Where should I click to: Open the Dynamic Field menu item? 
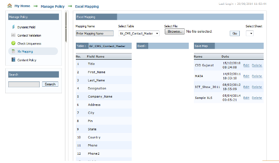26,27
